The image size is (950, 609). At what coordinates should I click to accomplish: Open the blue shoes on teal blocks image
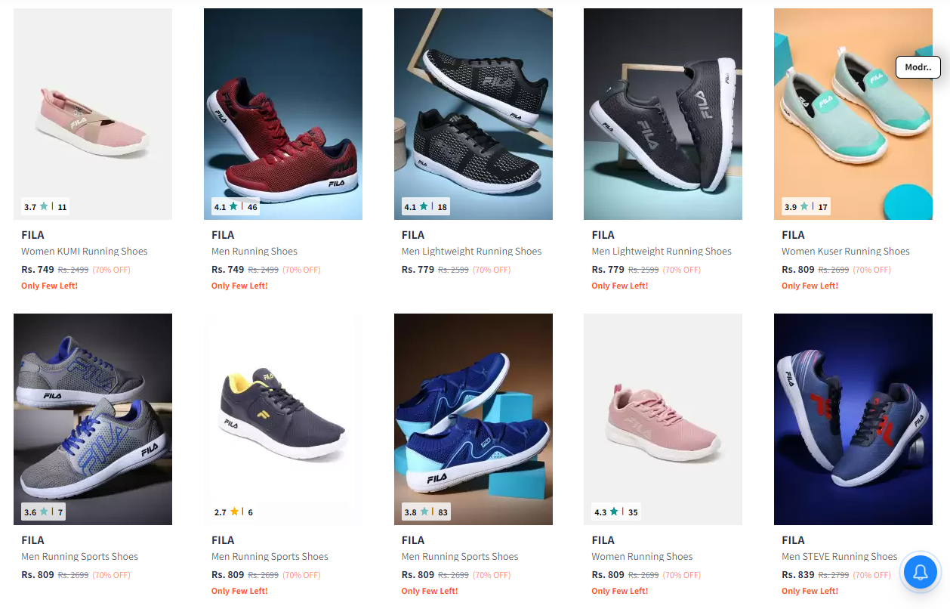coord(473,419)
